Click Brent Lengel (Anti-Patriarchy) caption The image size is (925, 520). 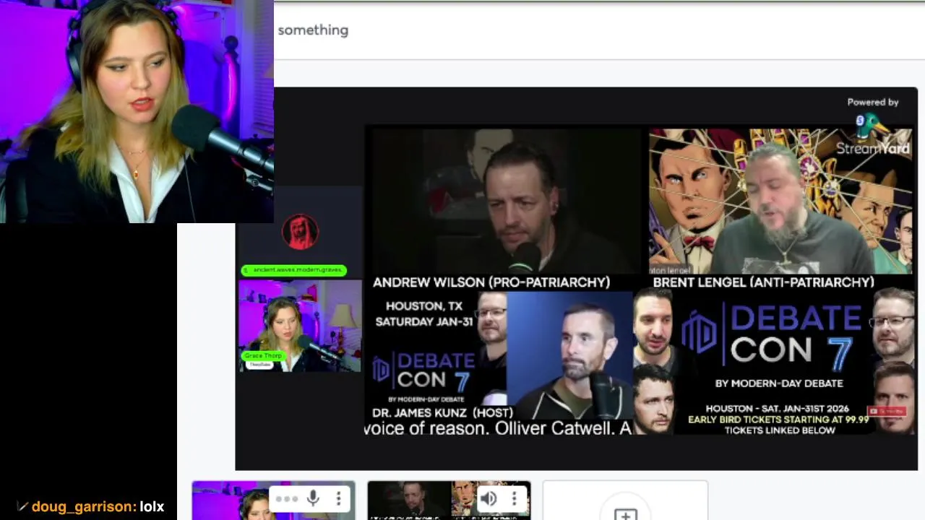click(x=764, y=282)
